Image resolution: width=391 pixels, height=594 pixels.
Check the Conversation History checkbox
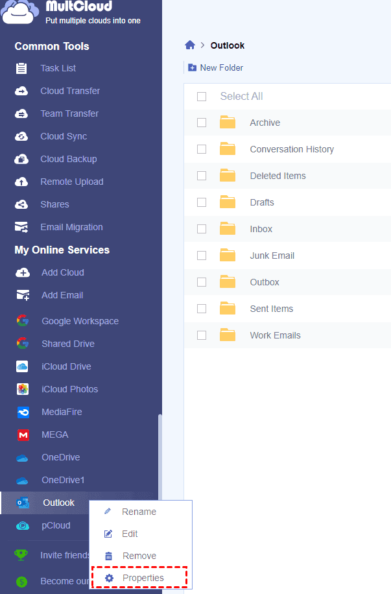pos(202,149)
